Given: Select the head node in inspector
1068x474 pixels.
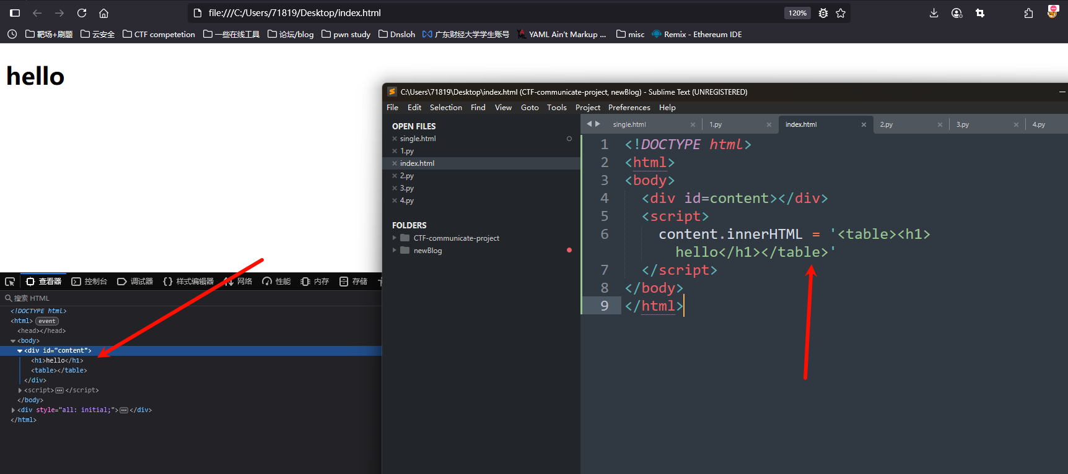Looking at the screenshot, I should click(x=42, y=331).
